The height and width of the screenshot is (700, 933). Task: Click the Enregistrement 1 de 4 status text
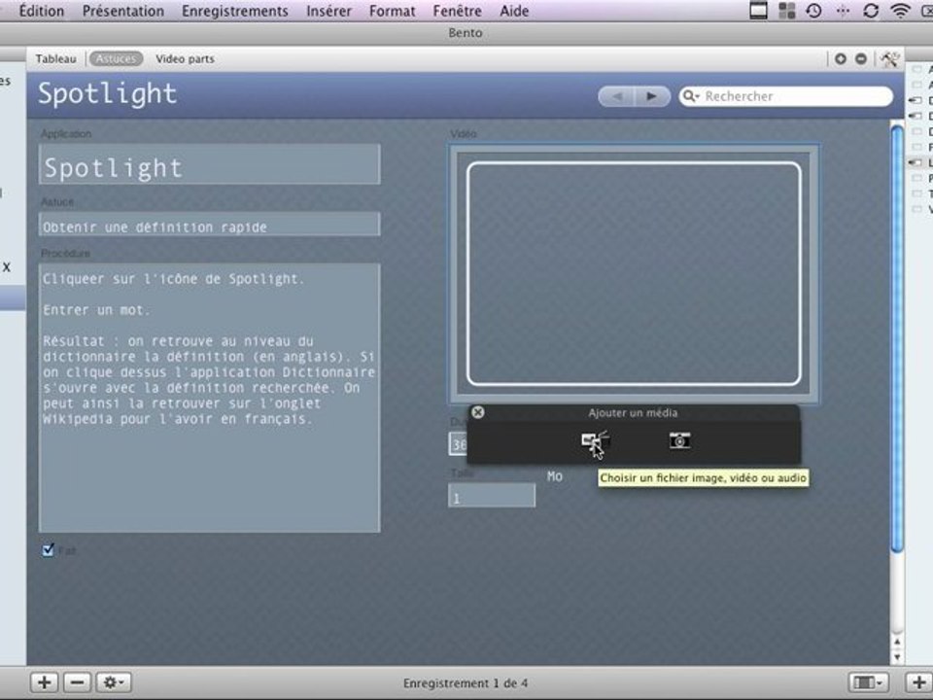[x=466, y=682]
